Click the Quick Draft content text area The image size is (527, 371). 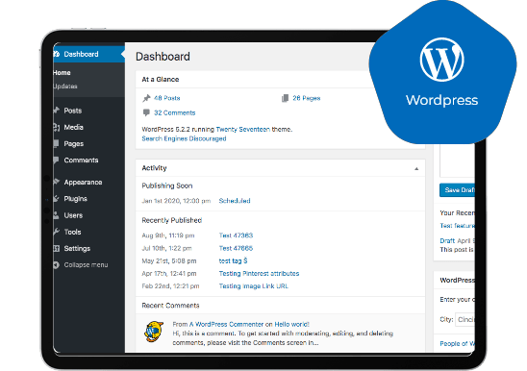pyautogui.click(x=457, y=161)
